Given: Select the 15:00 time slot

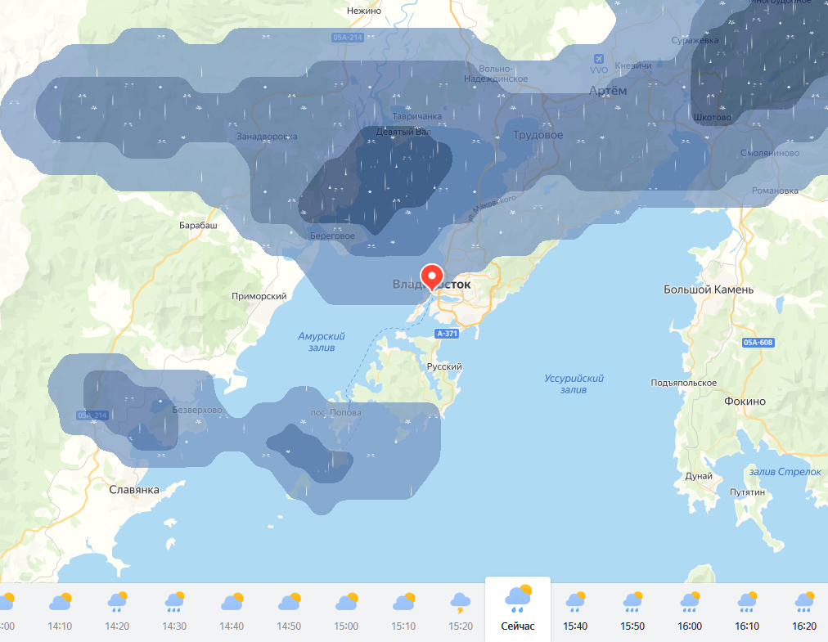Looking at the screenshot, I should [346, 626].
